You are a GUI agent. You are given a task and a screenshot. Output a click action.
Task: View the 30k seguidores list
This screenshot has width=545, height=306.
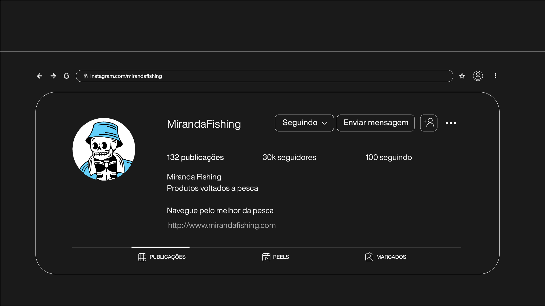click(289, 157)
